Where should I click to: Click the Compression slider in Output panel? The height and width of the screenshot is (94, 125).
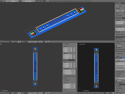120,88
